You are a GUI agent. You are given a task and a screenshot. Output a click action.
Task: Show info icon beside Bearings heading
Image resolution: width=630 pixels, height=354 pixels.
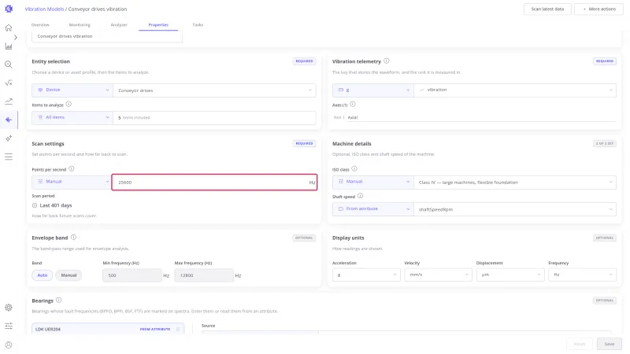pyautogui.click(x=58, y=301)
